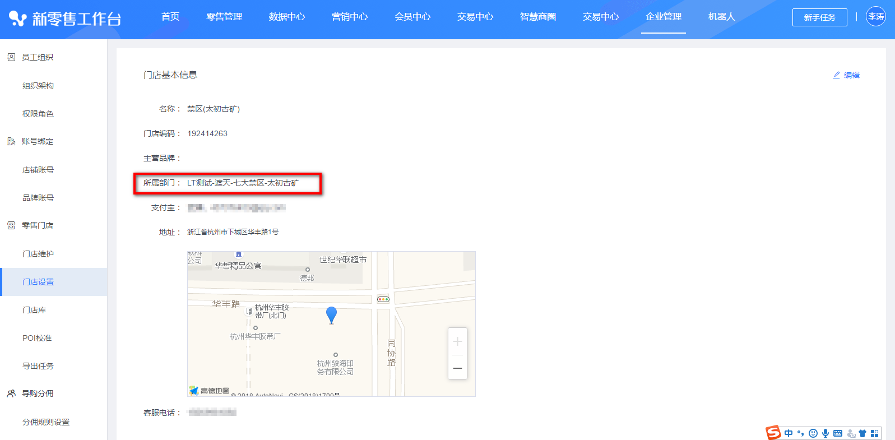
Task: Toggle the punctuation mode in IME bar
Action: [x=801, y=433]
